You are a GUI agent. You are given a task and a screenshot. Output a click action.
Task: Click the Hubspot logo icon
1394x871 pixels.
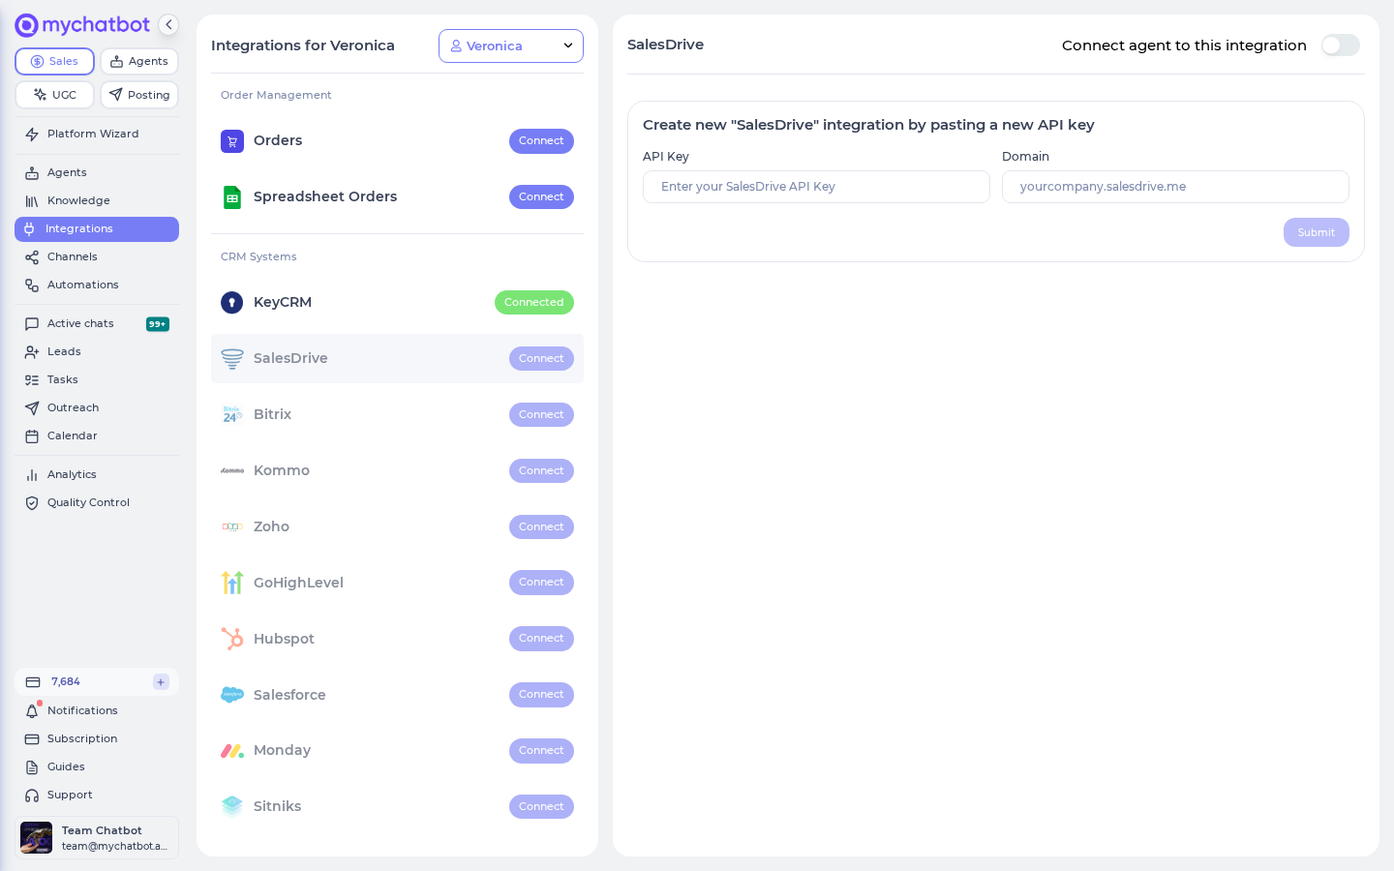pos(232,639)
